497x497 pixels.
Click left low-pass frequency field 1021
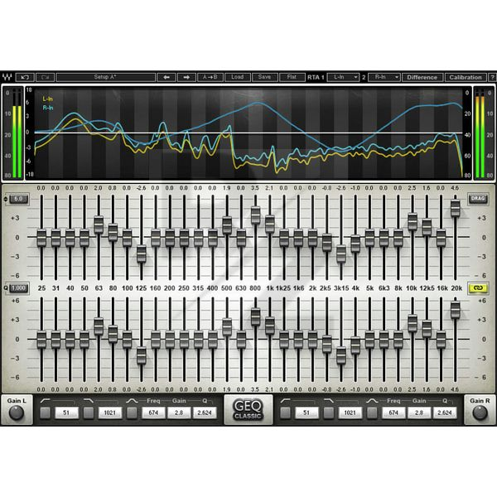(110, 413)
